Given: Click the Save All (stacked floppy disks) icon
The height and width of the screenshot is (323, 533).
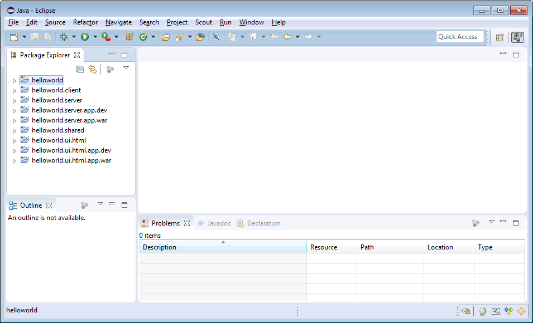Looking at the screenshot, I should coord(47,37).
